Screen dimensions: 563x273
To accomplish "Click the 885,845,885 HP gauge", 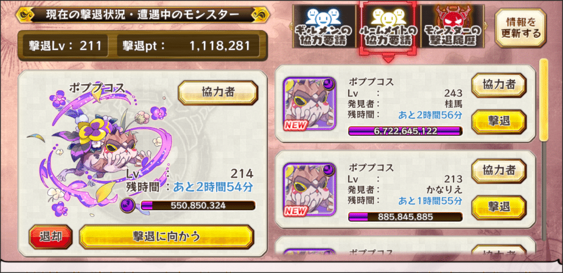I will click(x=405, y=217).
